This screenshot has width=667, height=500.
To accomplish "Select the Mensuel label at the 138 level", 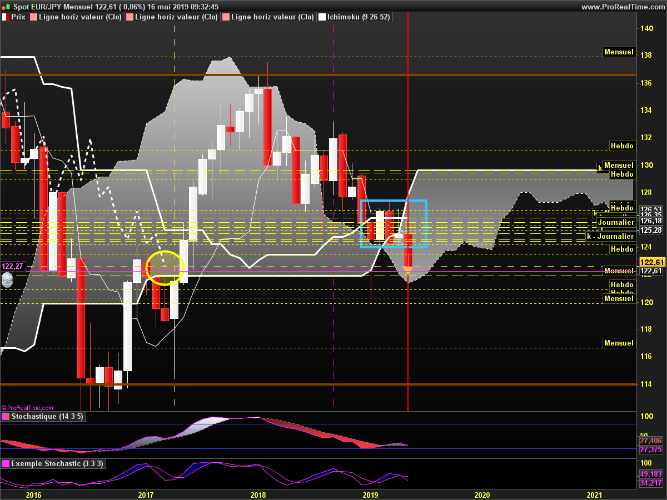I will pyautogui.click(x=619, y=52).
